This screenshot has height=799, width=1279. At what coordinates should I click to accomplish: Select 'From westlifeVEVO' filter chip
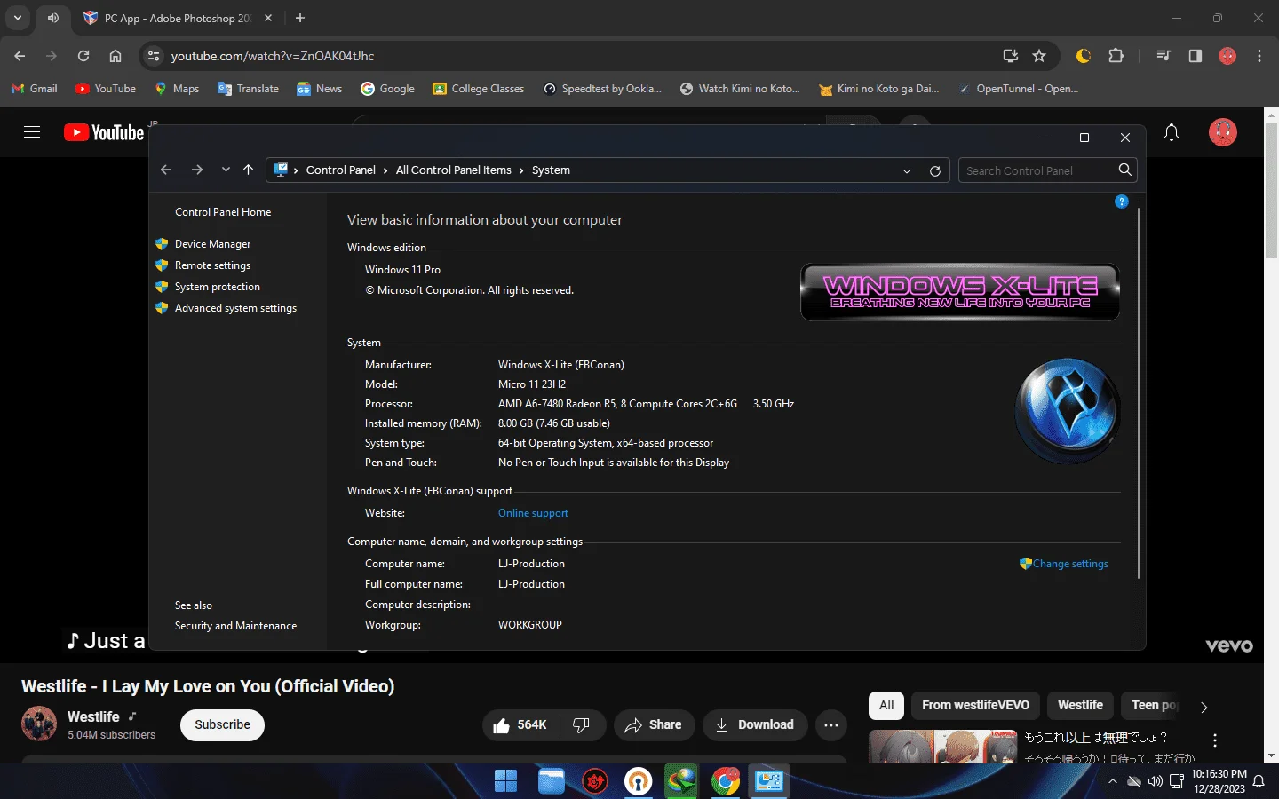pos(975,705)
